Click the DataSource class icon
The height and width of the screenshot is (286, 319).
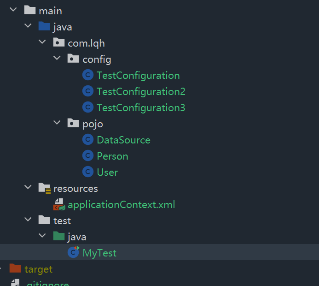[x=88, y=140]
